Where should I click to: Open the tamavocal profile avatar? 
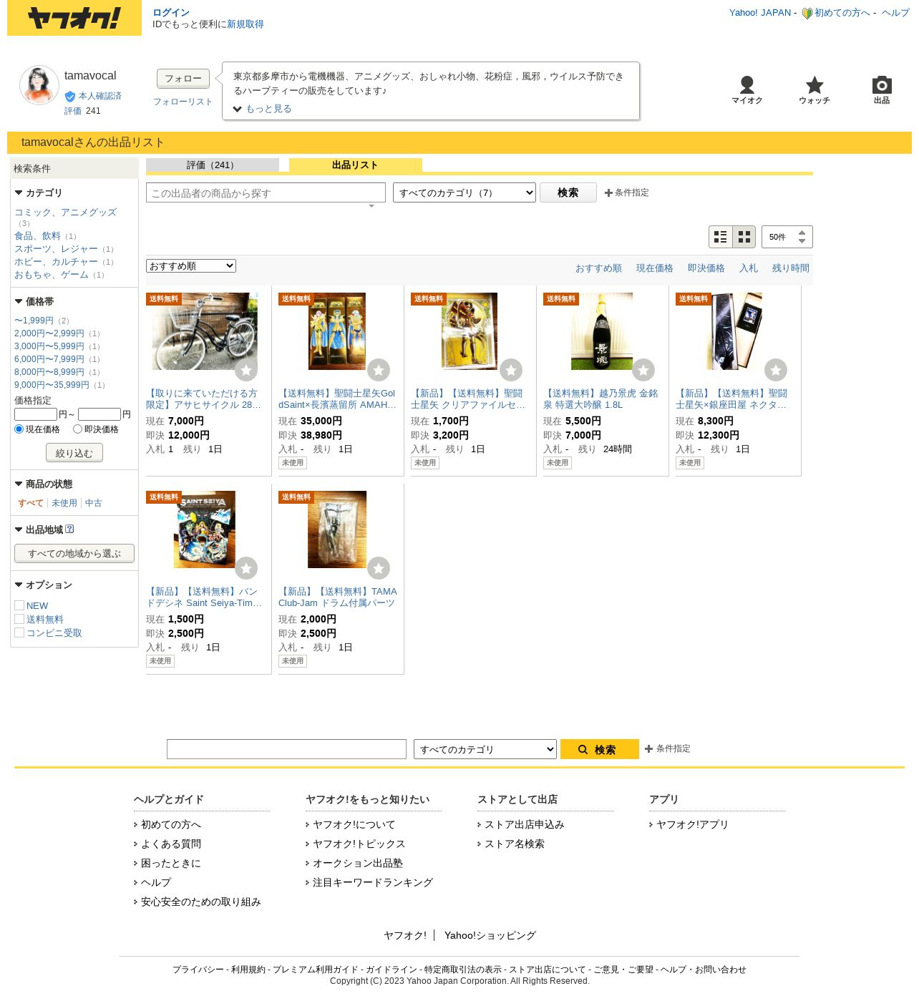click(x=39, y=85)
